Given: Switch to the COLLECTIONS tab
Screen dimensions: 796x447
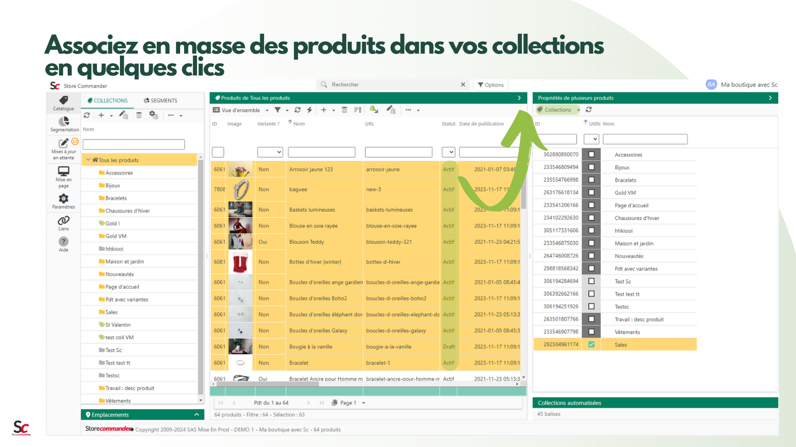Looking at the screenshot, I should point(108,100).
